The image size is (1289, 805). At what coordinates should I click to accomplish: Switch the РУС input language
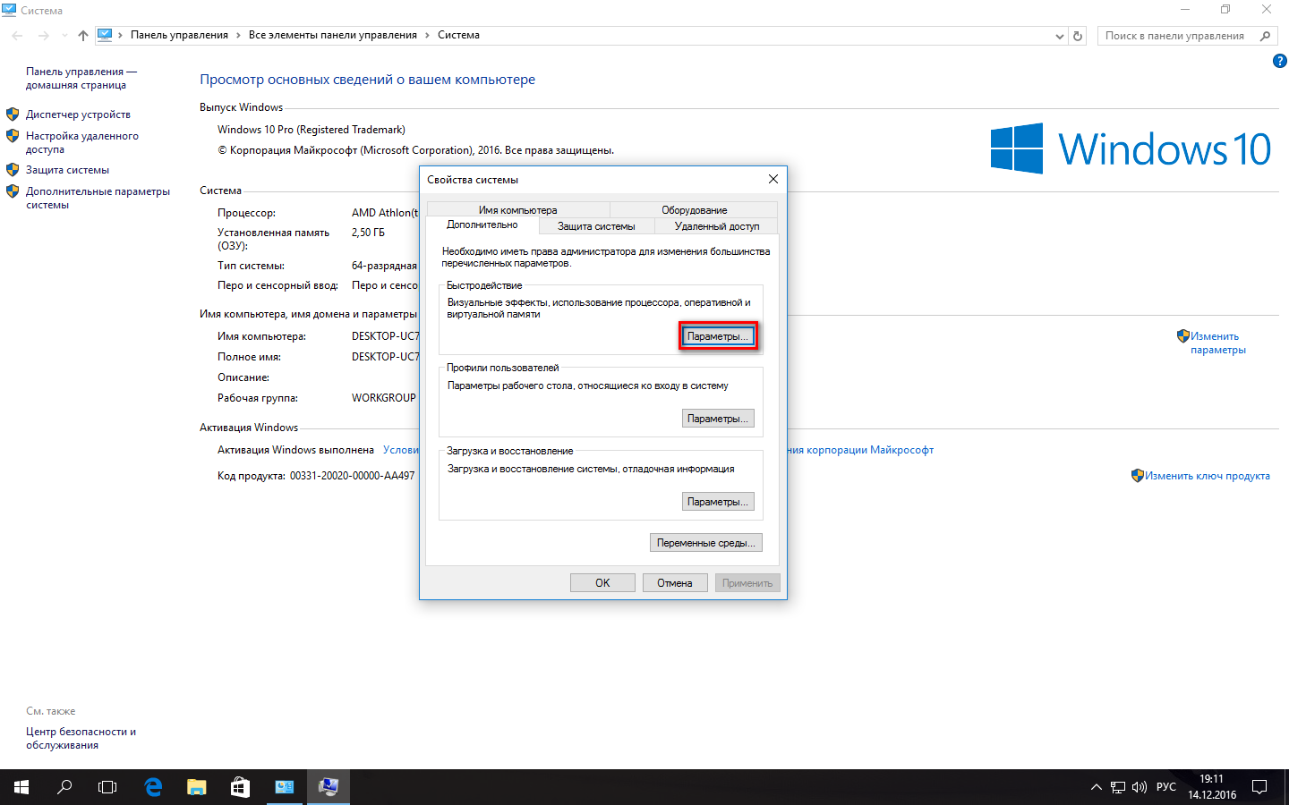(1166, 787)
